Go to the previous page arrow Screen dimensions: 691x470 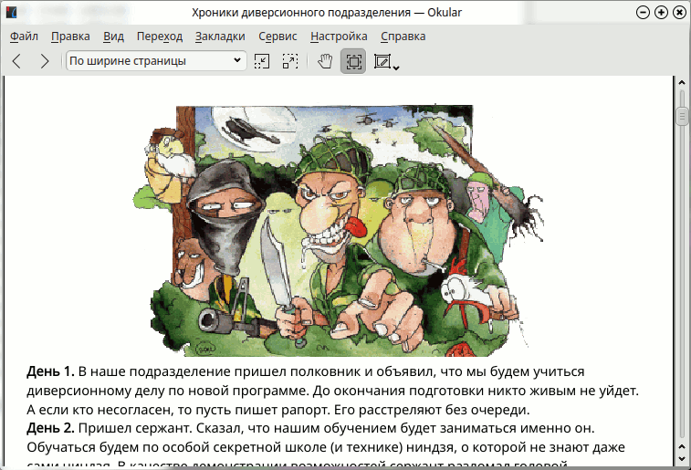16,61
